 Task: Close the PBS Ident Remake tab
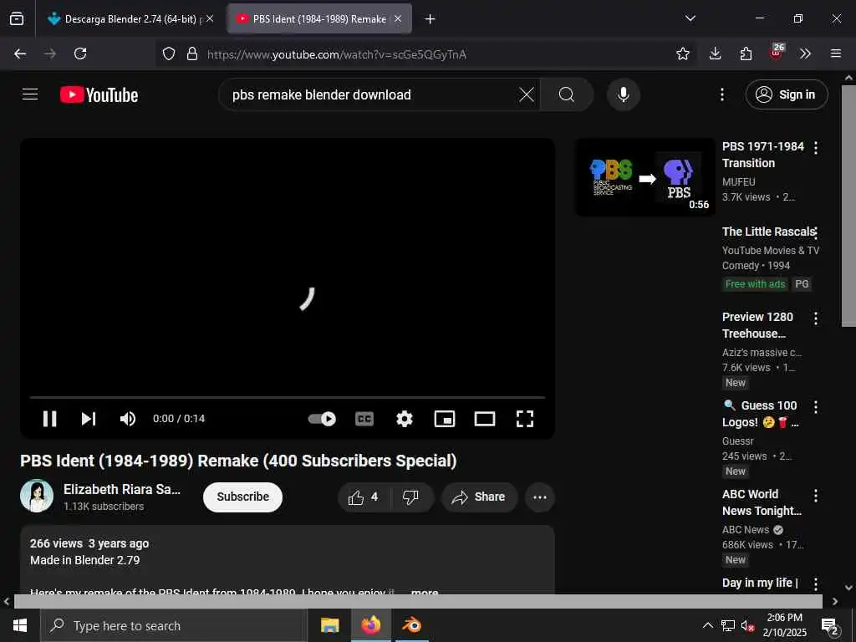pos(398,18)
